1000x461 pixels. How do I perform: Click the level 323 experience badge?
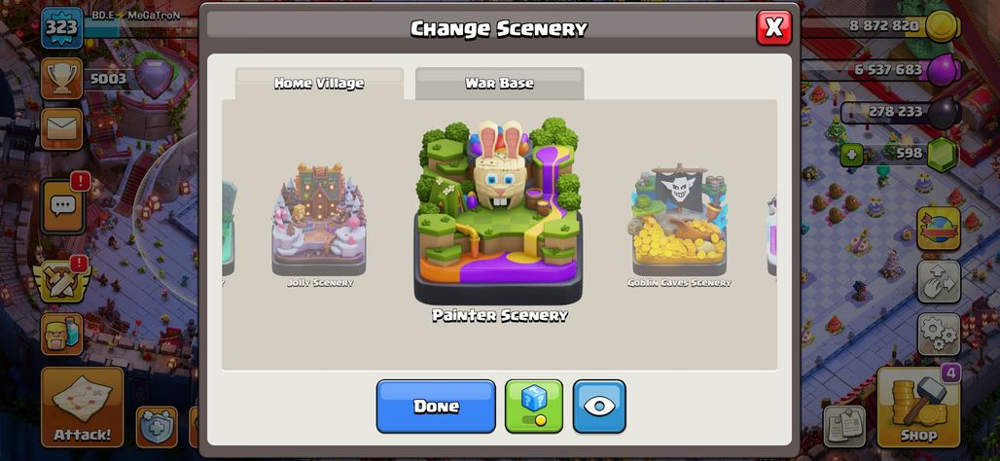(x=62, y=27)
